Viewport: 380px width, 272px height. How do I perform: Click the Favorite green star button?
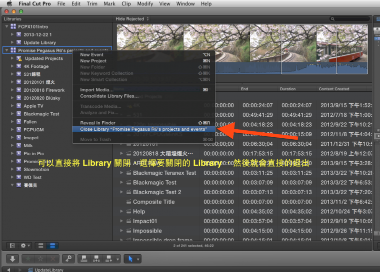(x=28, y=259)
